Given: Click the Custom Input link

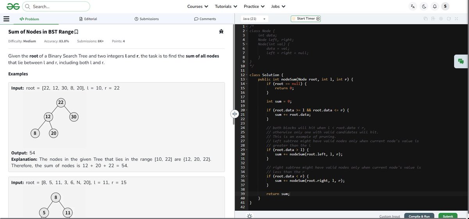Looking at the screenshot, I should tap(390, 216).
